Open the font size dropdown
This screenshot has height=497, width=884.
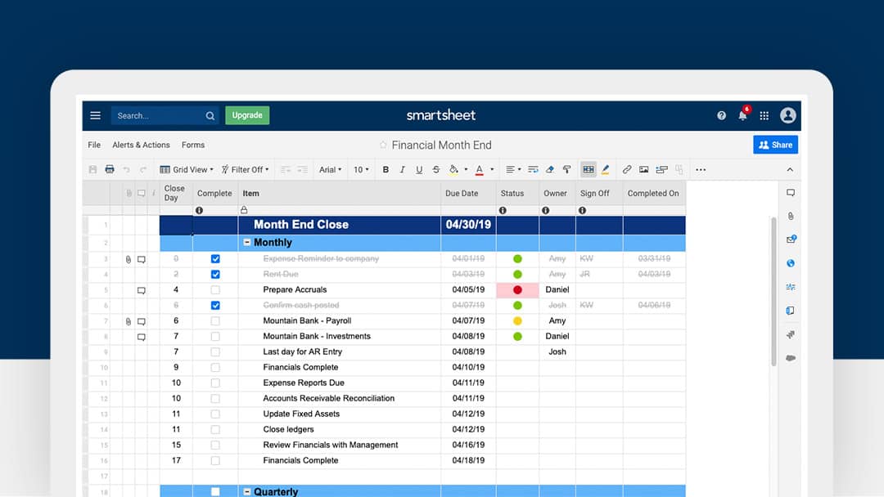(360, 169)
